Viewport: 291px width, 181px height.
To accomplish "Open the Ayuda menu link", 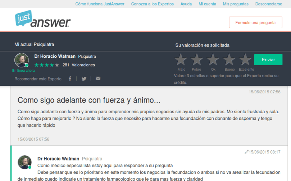I will pyautogui.click(x=186, y=4).
